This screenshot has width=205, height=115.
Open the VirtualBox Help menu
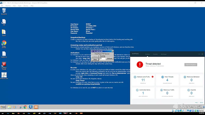32,6
